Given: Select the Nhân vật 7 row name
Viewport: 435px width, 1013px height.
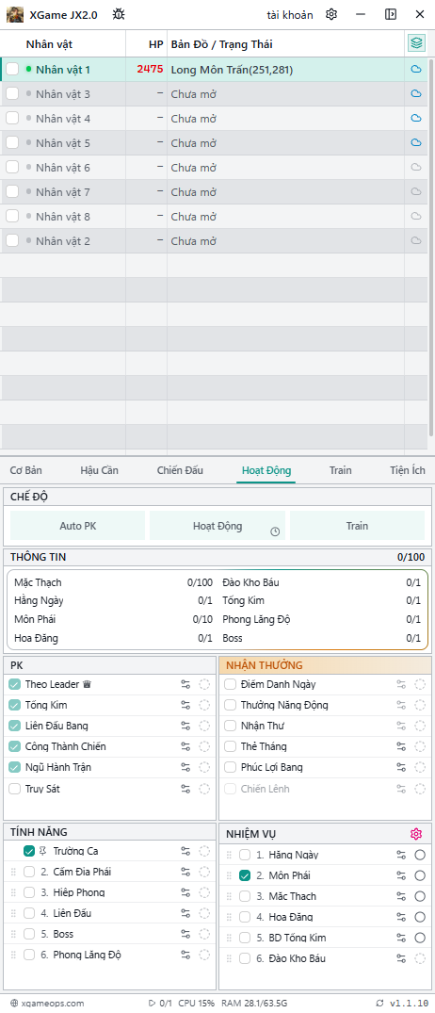Looking at the screenshot, I should [62, 192].
